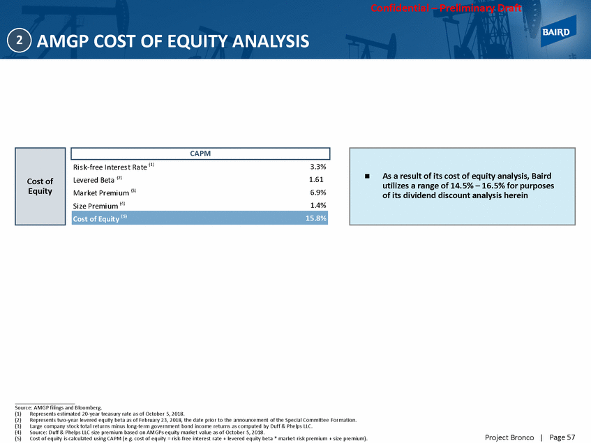
Task: Click the Baird logo
Action: (558, 31)
